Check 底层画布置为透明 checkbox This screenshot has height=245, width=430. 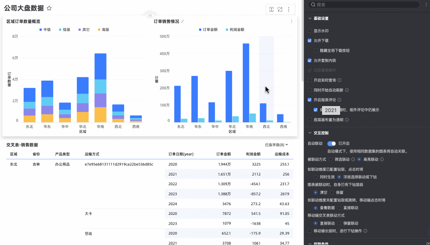pyautogui.click(x=310, y=120)
